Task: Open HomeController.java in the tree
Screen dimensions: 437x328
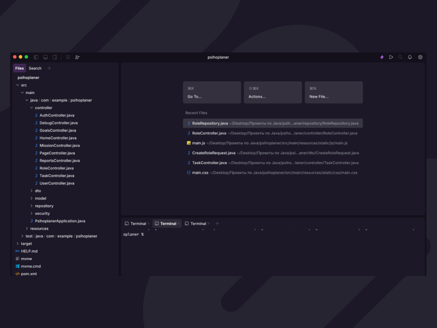Action: tap(58, 138)
